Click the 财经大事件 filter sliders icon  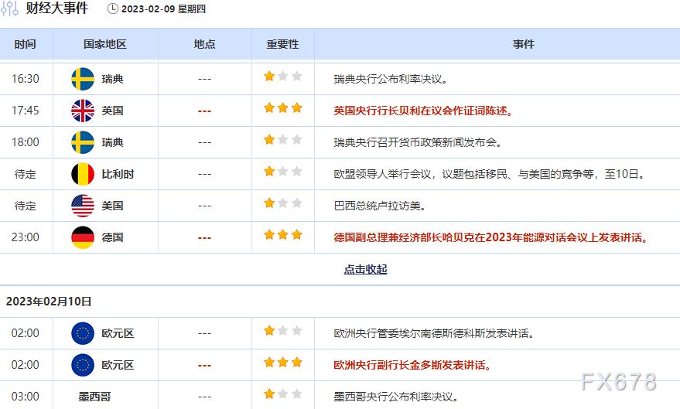(9, 9)
